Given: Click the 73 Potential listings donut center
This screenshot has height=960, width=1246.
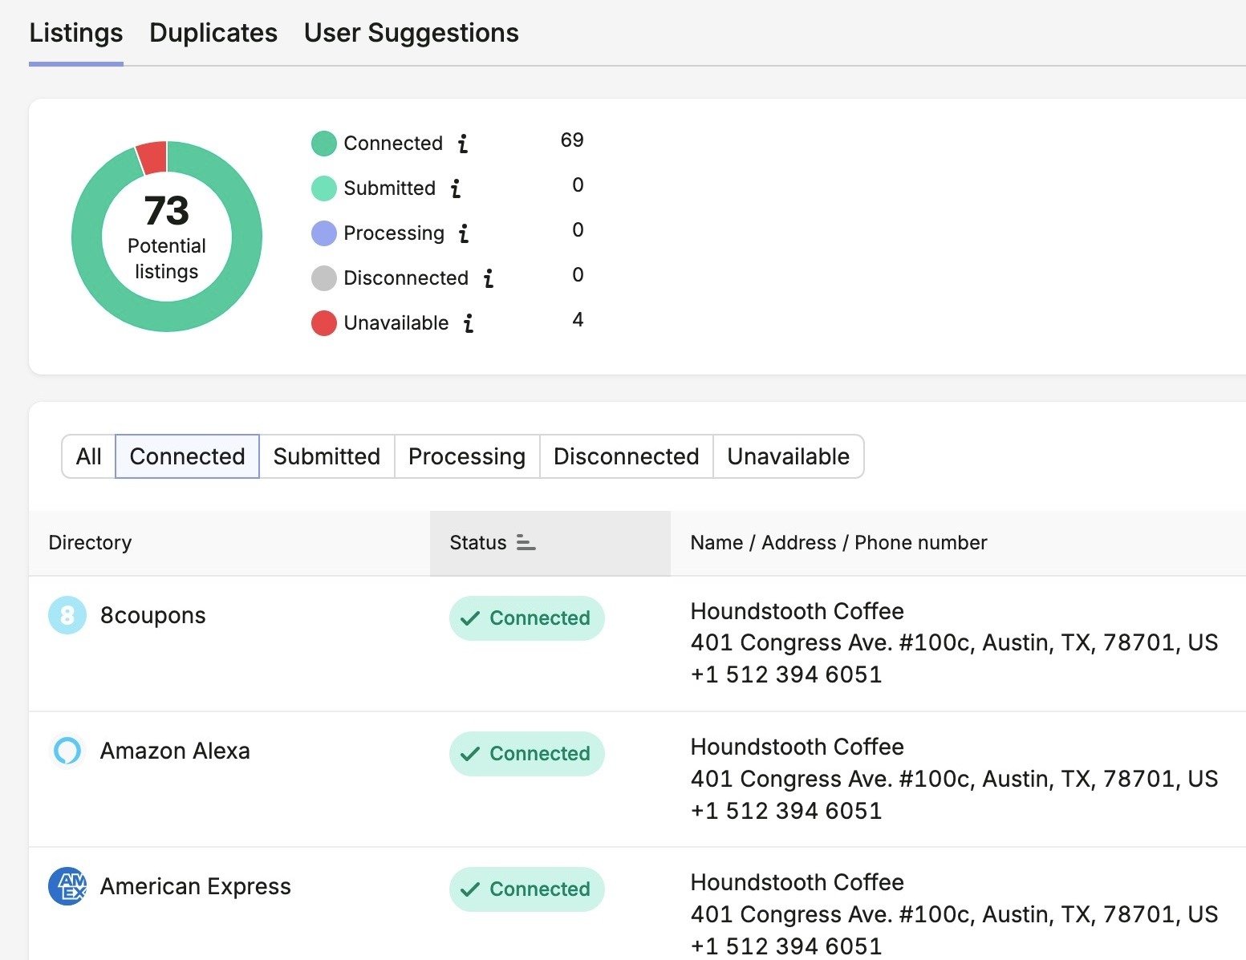Looking at the screenshot, I should tap(167, 237).
